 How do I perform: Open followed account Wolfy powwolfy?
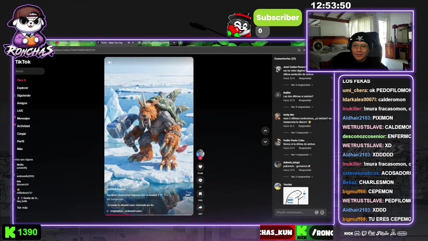pyautogui.click(x=22, y=166)
